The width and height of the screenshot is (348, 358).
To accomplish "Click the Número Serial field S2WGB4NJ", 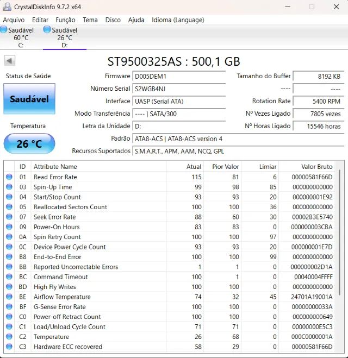I will [179, 89].
